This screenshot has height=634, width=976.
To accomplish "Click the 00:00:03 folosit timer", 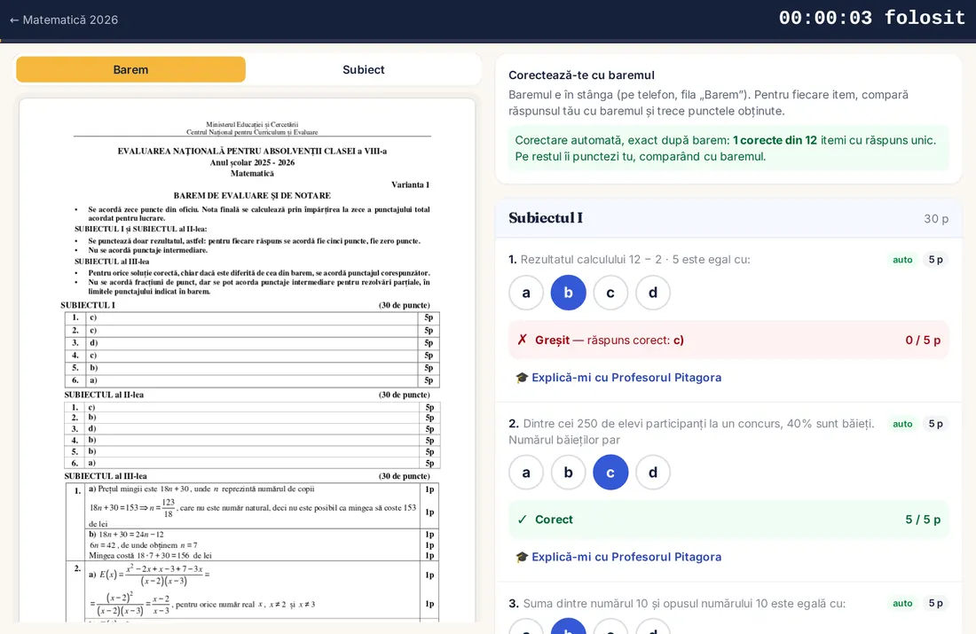I will (872, 18).
